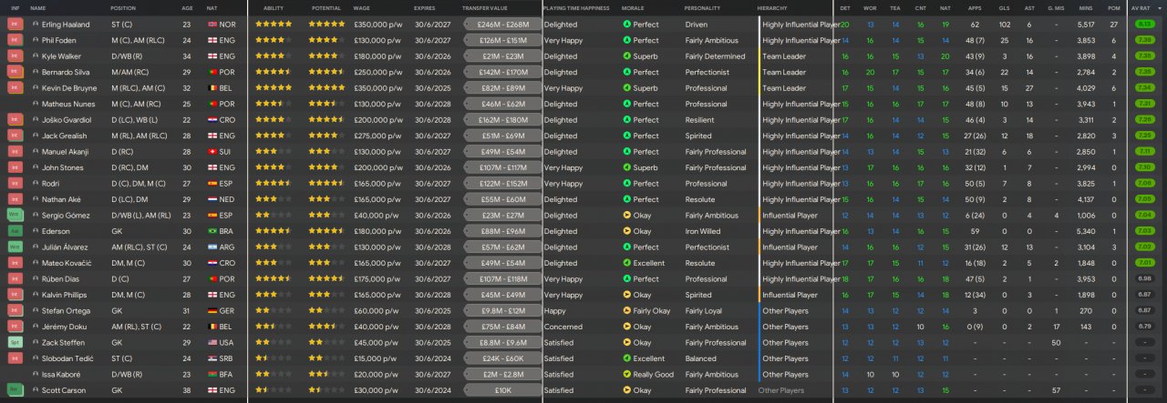1167x403 pixels.
Task: Click Ederson's Iron Willed personality
Action: (703, 231)
